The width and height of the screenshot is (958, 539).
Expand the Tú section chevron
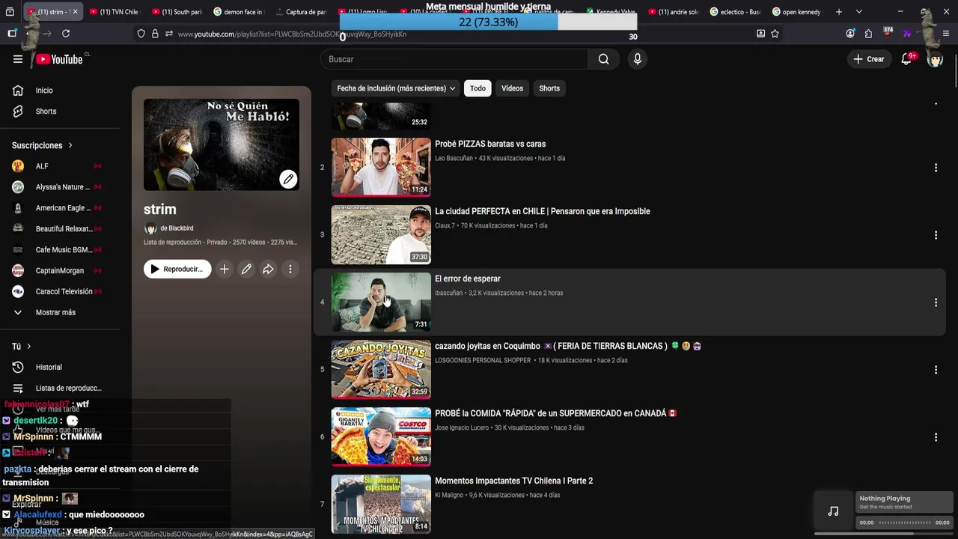[29, 347]
